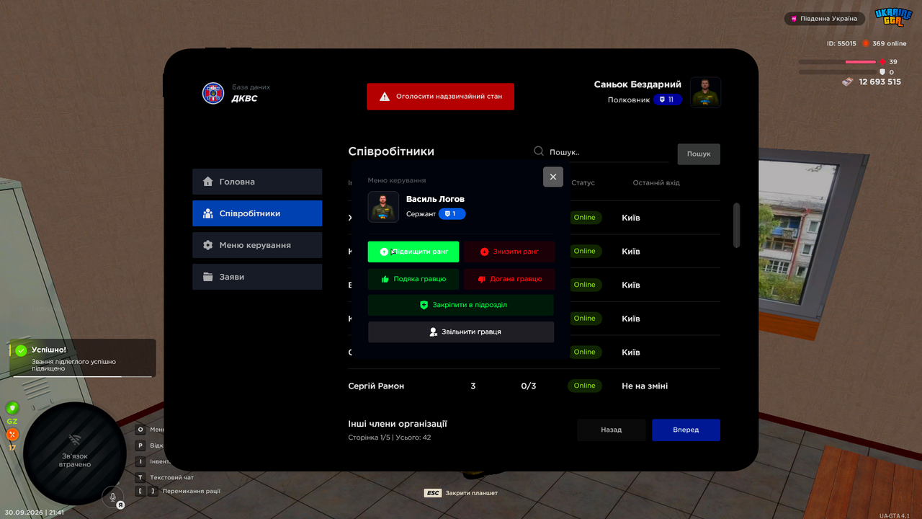
Task: Select the Сергій Рамон employee name
Action: (x=376, y=386)
